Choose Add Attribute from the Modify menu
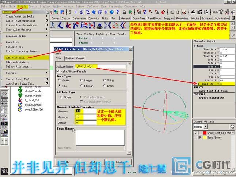236x177 pixels. [26, 58]
